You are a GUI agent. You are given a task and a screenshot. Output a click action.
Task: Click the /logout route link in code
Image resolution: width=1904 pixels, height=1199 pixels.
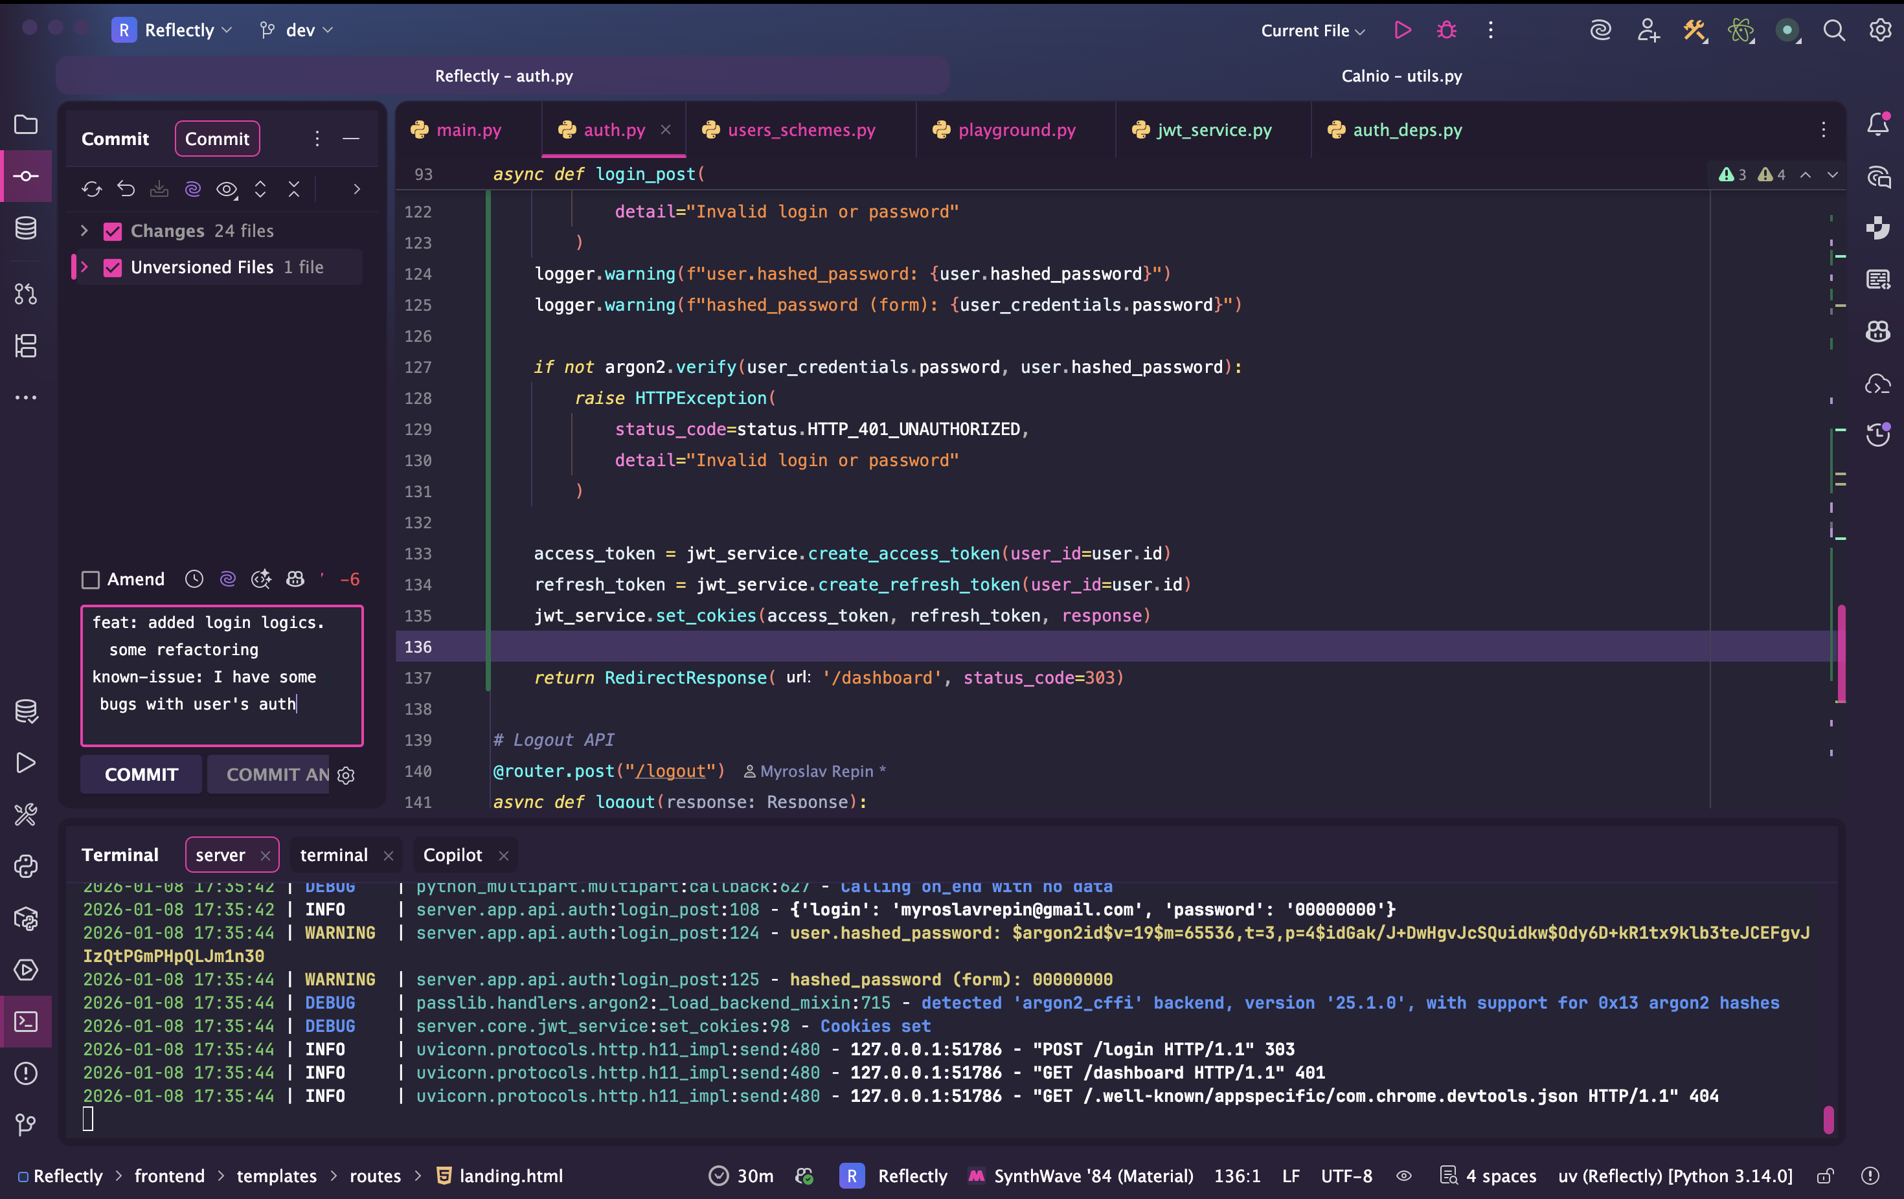coord(670,770)
